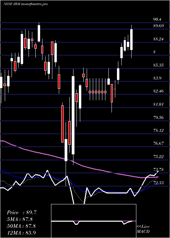Click the '5MA : 87.8' readout
This screenshot has width=170, height=238.
click(20, 219)
